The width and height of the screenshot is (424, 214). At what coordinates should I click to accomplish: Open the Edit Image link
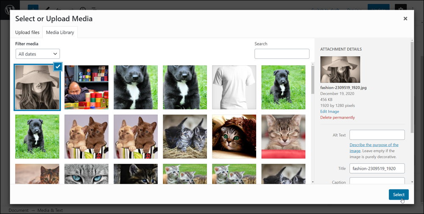coord(329,111)
